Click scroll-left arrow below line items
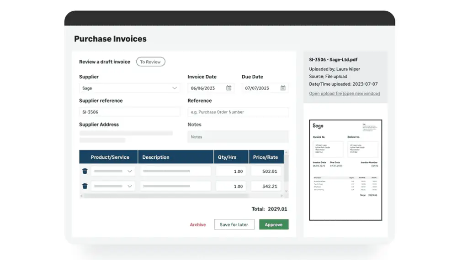 point(81,196)
